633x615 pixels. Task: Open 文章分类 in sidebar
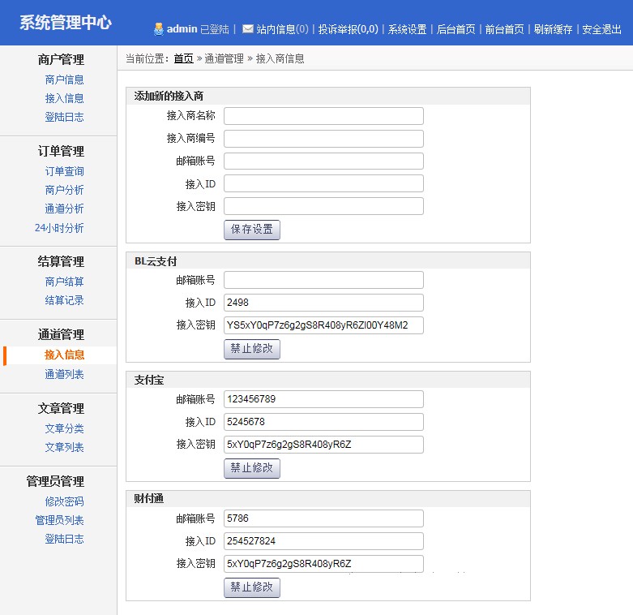click(x=64, y=428)
